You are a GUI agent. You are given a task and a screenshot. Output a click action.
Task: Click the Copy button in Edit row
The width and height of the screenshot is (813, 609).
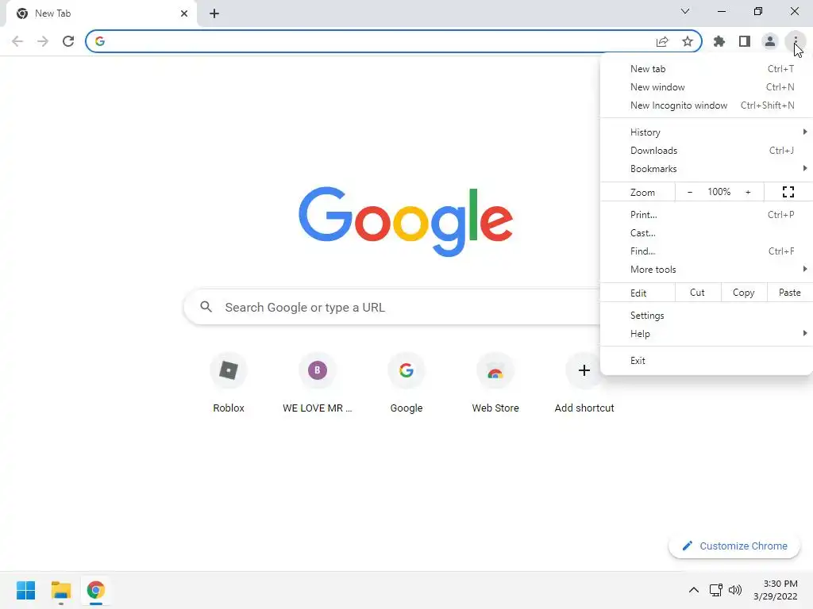(x=743, y=293)
